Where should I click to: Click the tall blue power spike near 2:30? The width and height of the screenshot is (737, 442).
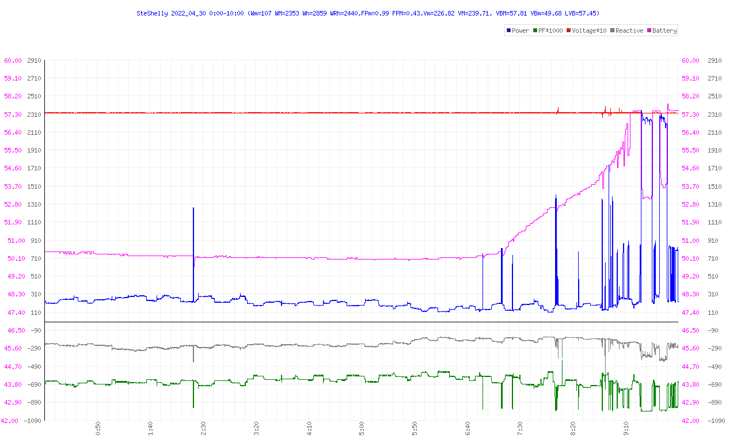(x=193, y=253)
